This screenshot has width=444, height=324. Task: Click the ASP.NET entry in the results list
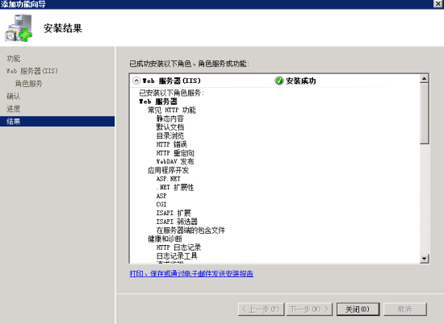tap(168, 179)
